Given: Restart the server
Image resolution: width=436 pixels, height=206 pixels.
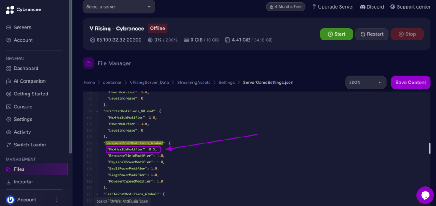Looking at the screenshot, I should click(x=372, y=34).
